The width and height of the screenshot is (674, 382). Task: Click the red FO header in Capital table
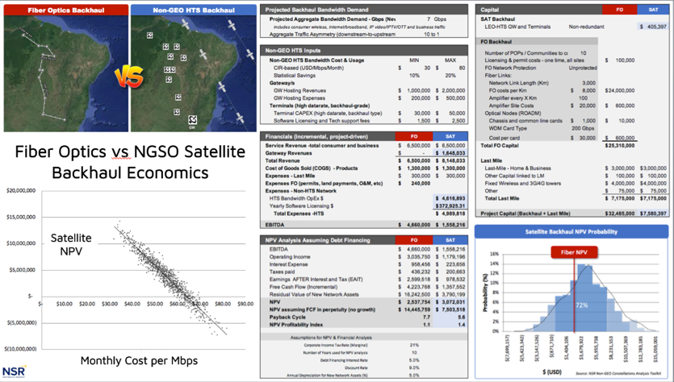pos(619,10)
